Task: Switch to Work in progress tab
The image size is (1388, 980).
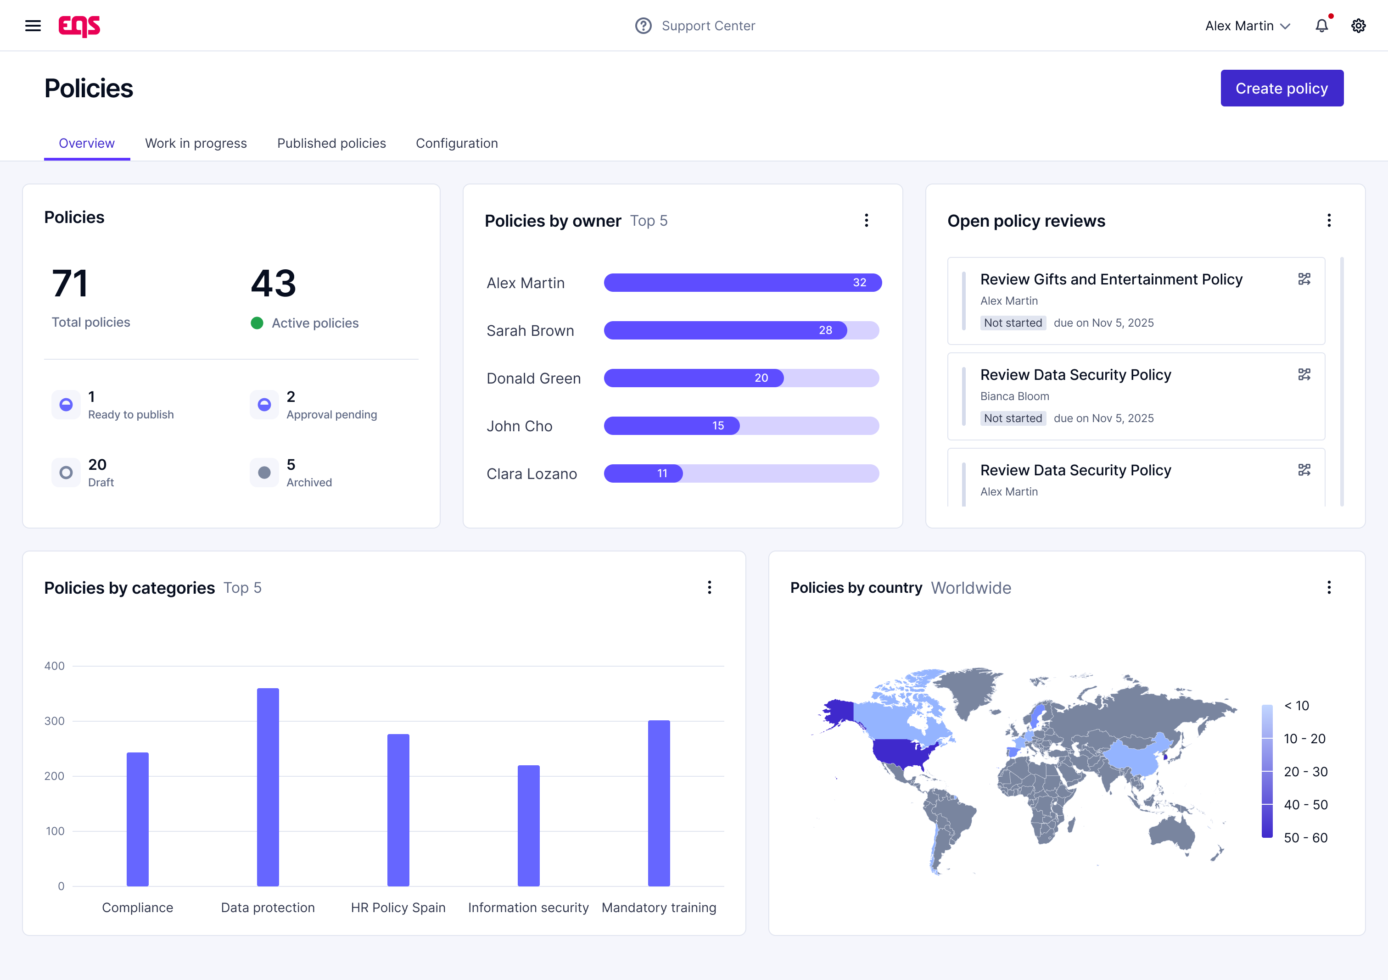Action: tap(196, 143)
